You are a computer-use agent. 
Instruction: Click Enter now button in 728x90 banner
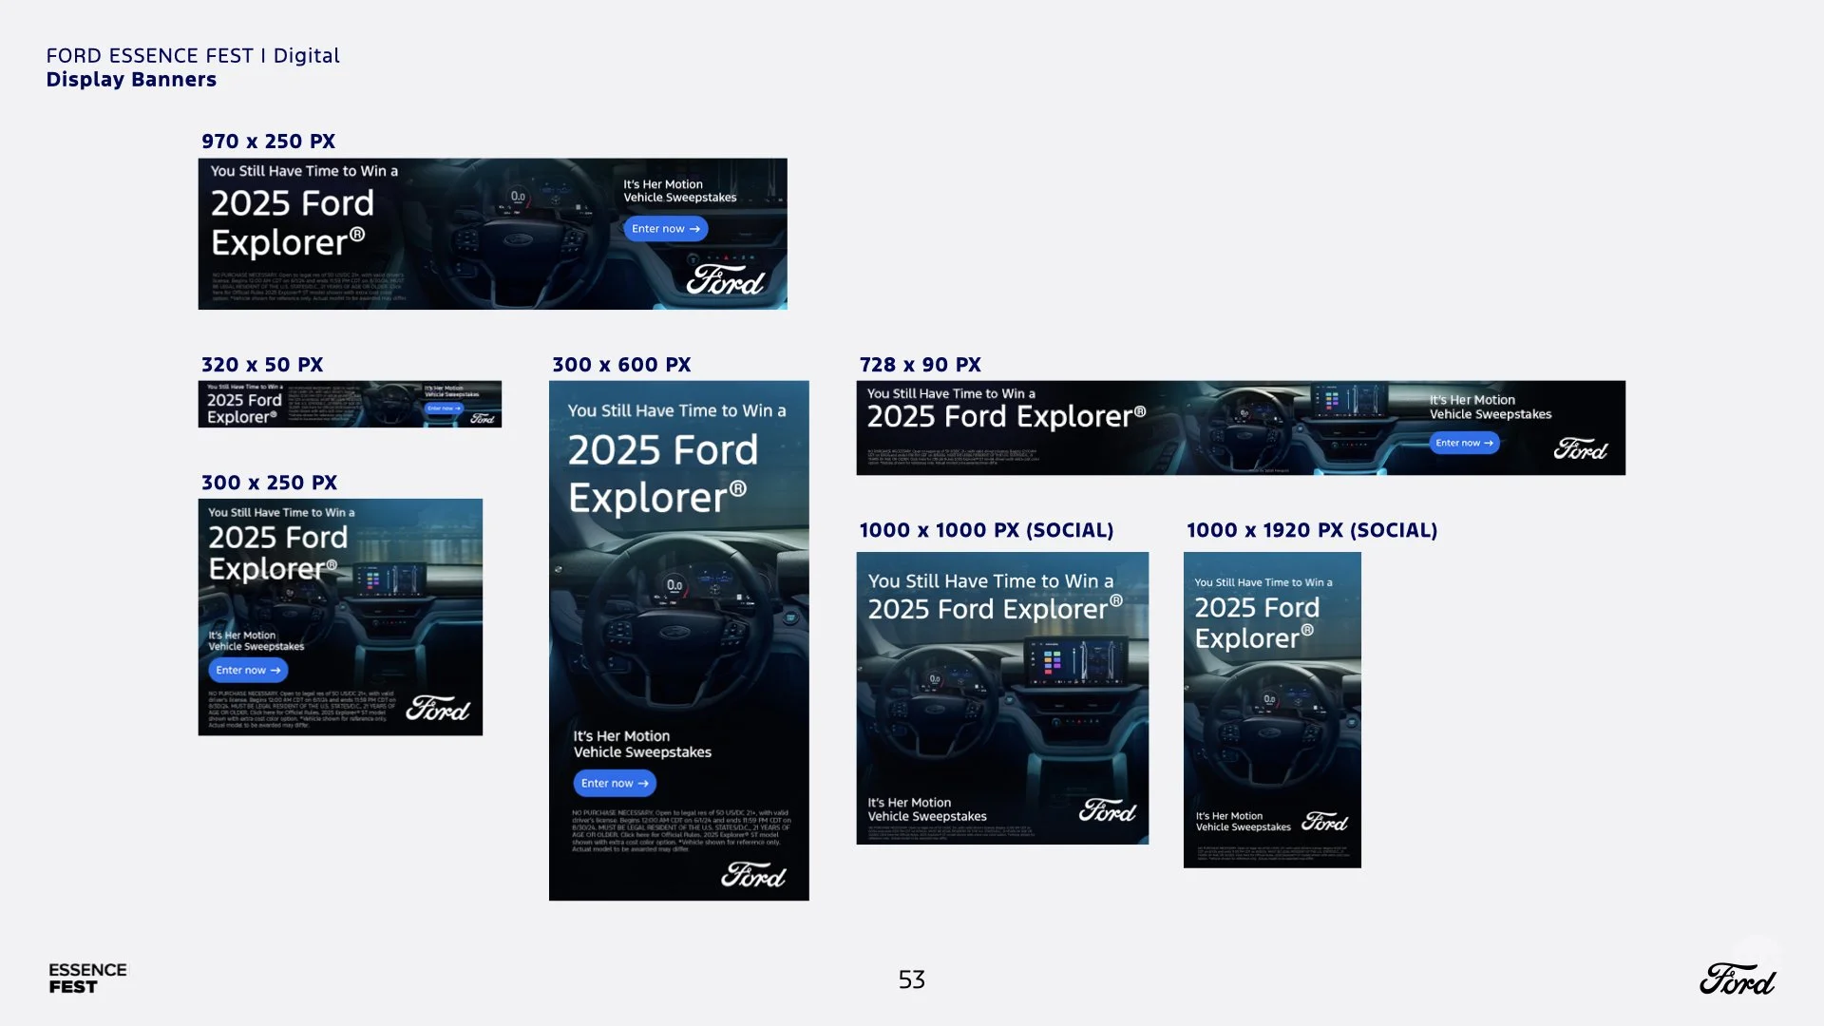pyautogui.click(x=1464, y=444)
